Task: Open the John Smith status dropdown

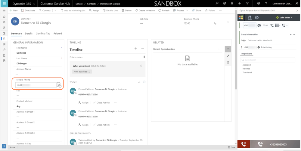Action: click(284, 18)
